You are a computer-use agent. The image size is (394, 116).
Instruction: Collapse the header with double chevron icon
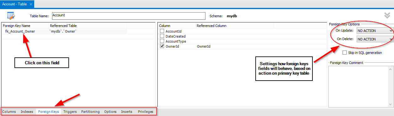pyautogui.click(x=387, y=16)
